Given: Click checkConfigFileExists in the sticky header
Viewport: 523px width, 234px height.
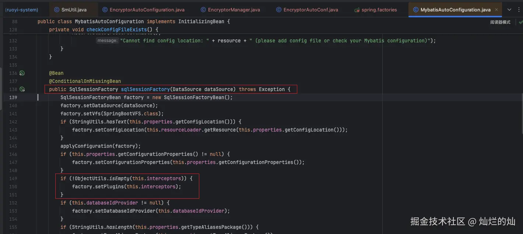Looking at the screenshot, I should click(116, 29).
